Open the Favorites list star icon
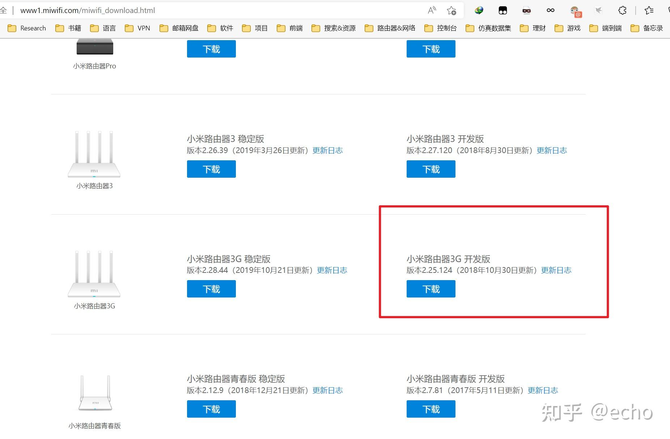670x439 pixels. 649,10
